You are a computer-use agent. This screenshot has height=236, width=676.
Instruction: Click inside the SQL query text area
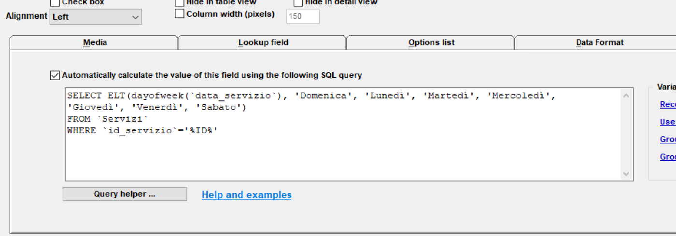[343, 134]
